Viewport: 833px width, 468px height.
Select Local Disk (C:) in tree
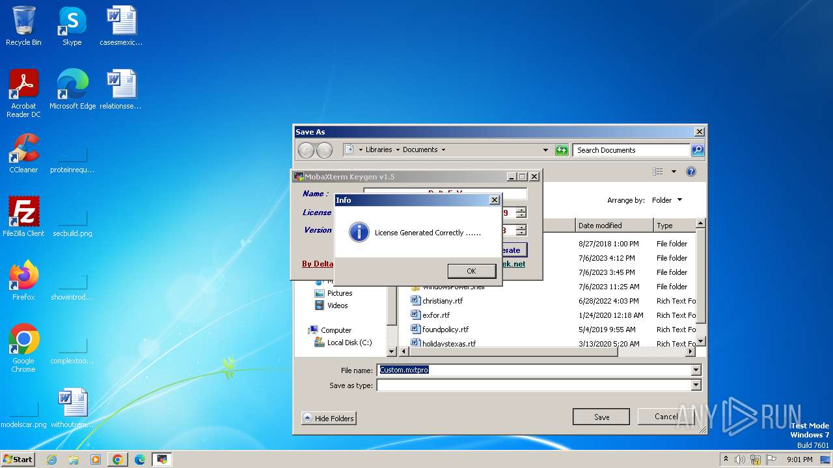point(343,343)
